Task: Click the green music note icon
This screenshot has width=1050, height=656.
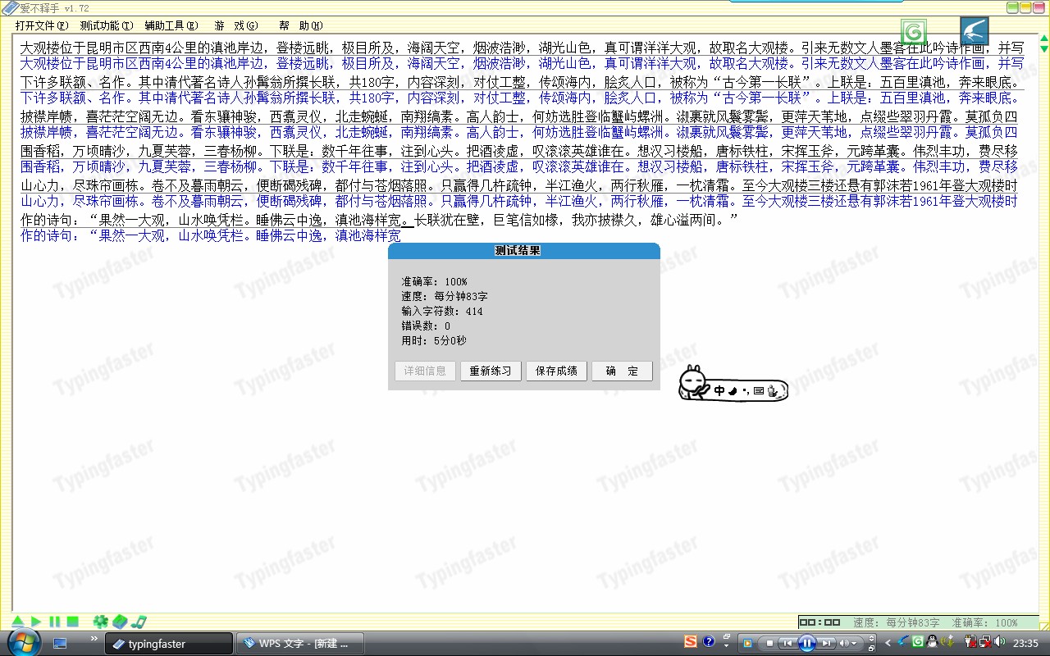Action: (139, 622)
